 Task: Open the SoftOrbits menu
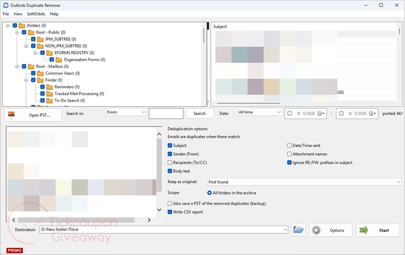36,14
